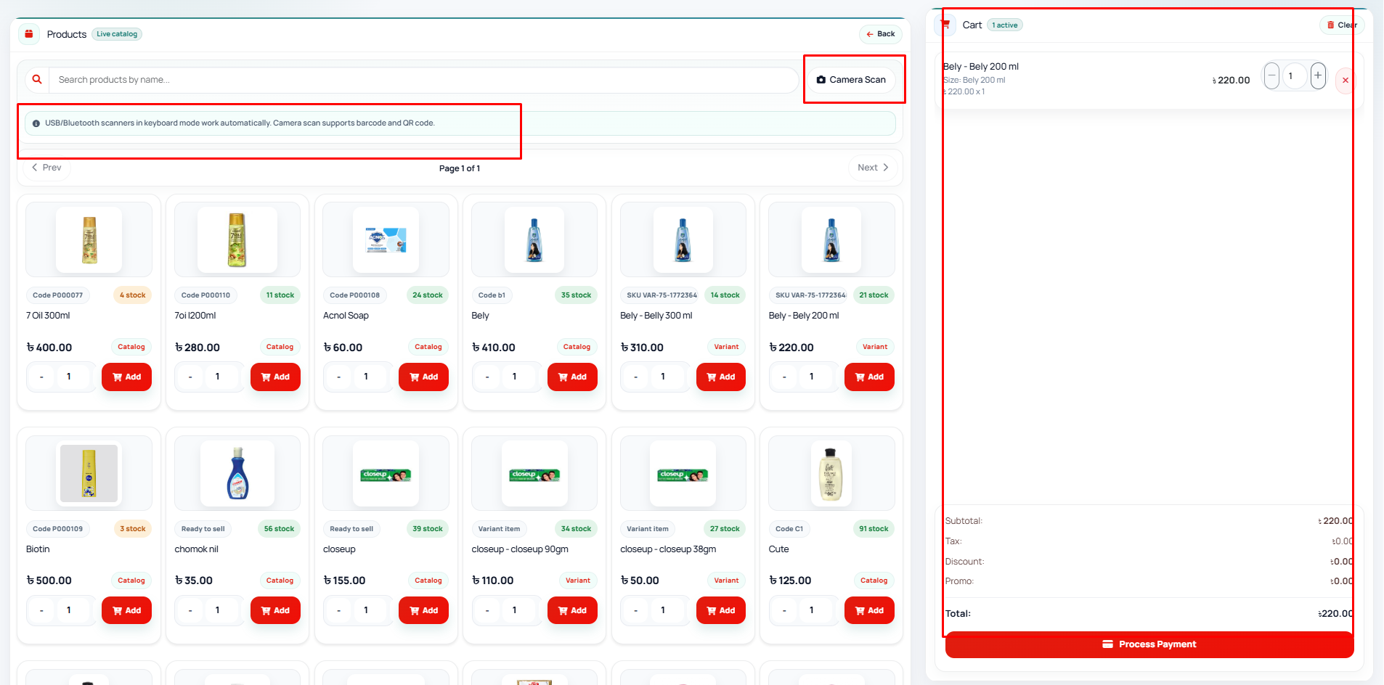Click quantity field on 7oi l200ml card

pyautogui.click(x=218, y=377)
